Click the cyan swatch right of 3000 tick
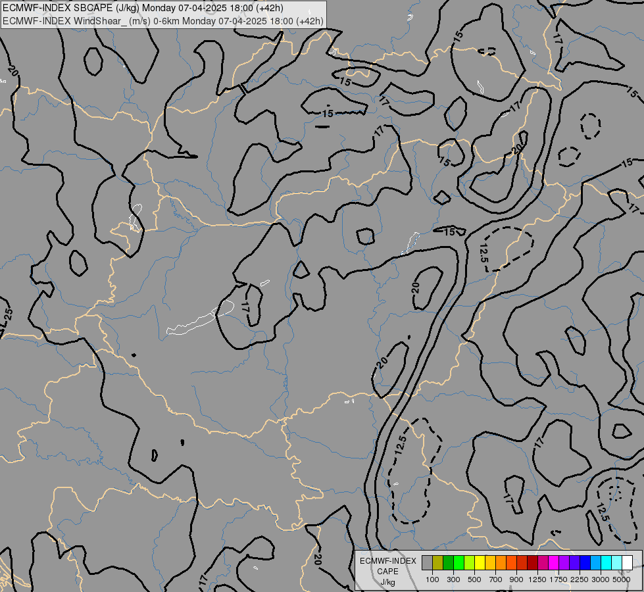 click(x=606, y=563)
